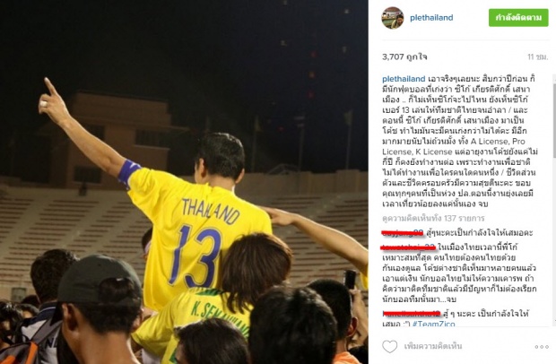The image size is (556, 364).
Task: Click the comments panel scrollbar
Action: tap(553, 120)
